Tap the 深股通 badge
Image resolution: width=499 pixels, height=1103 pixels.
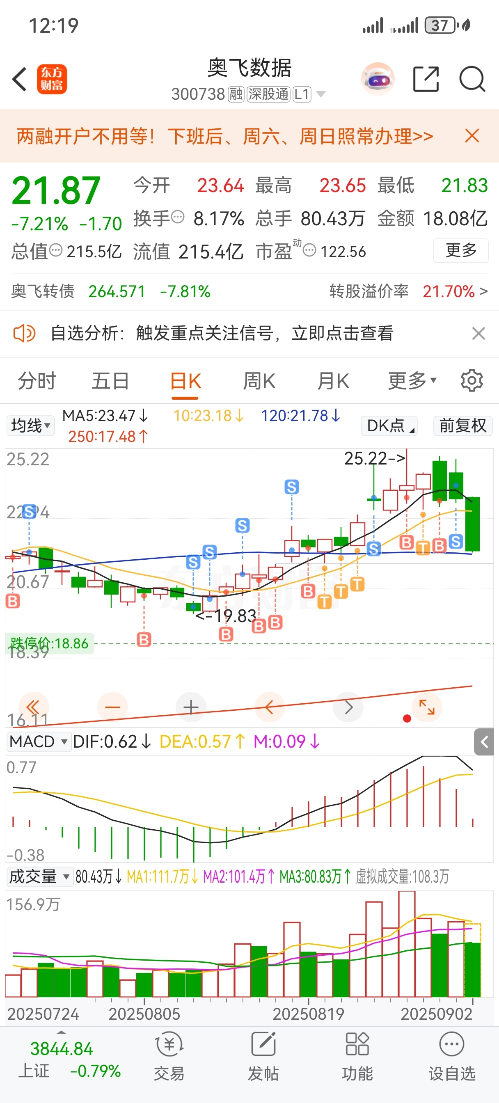(x=268, y=94)
